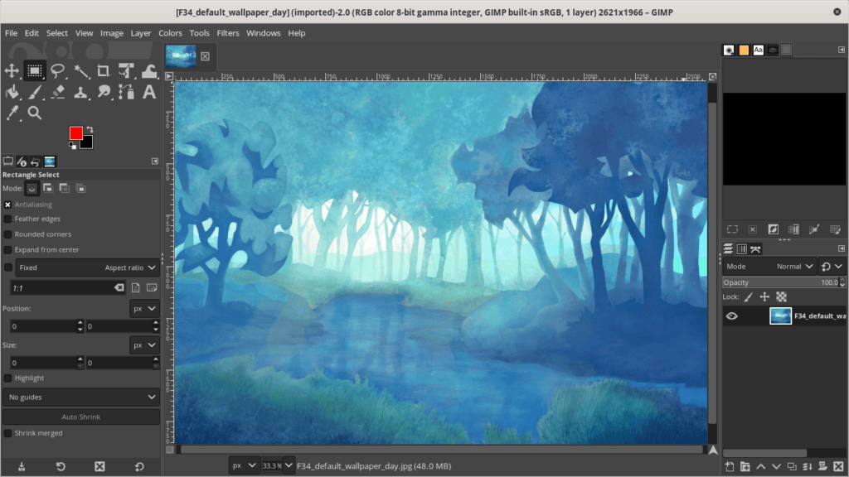Activate the Crop tool
The height and width of the screenshot is (477, 849).
(x=104, y=70)
